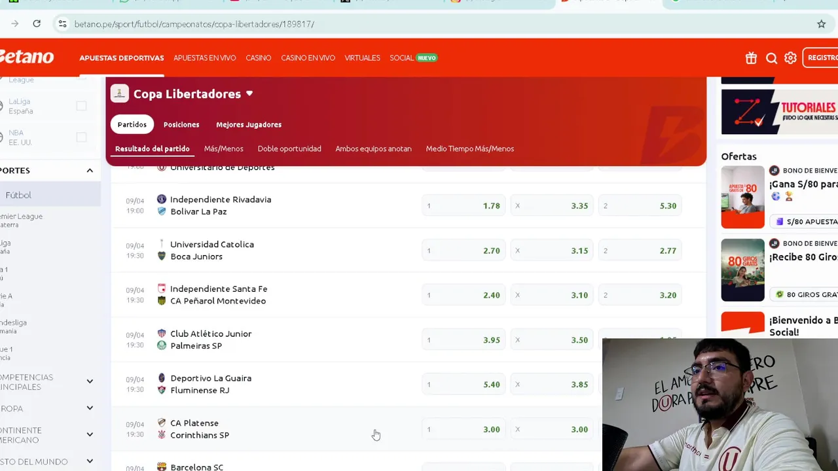
Task: Click Club Atlético Junior team crest
Action: click(x=162, y=333)
